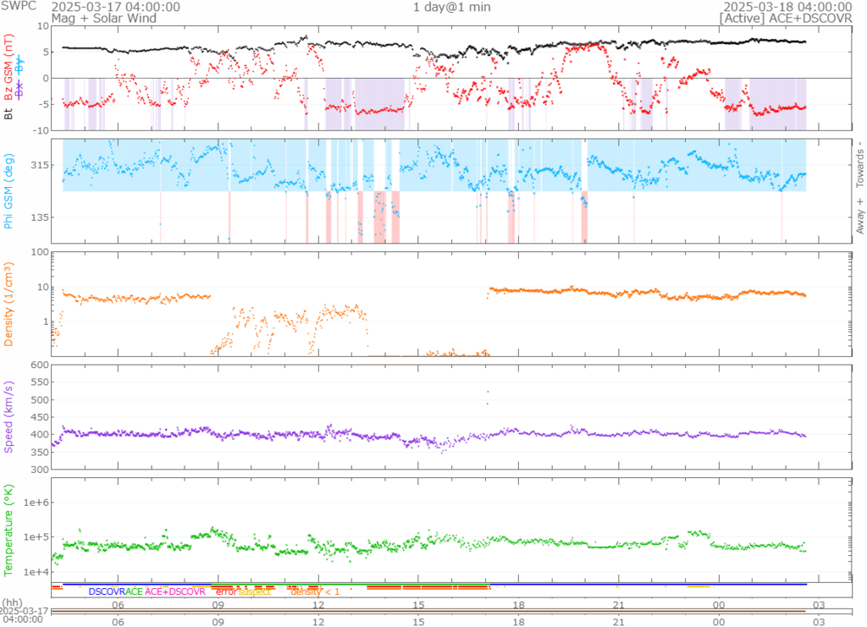Click the yellow 'suspect' legend entry
Viewport: 867px width, 627px height.
(254, 591)
